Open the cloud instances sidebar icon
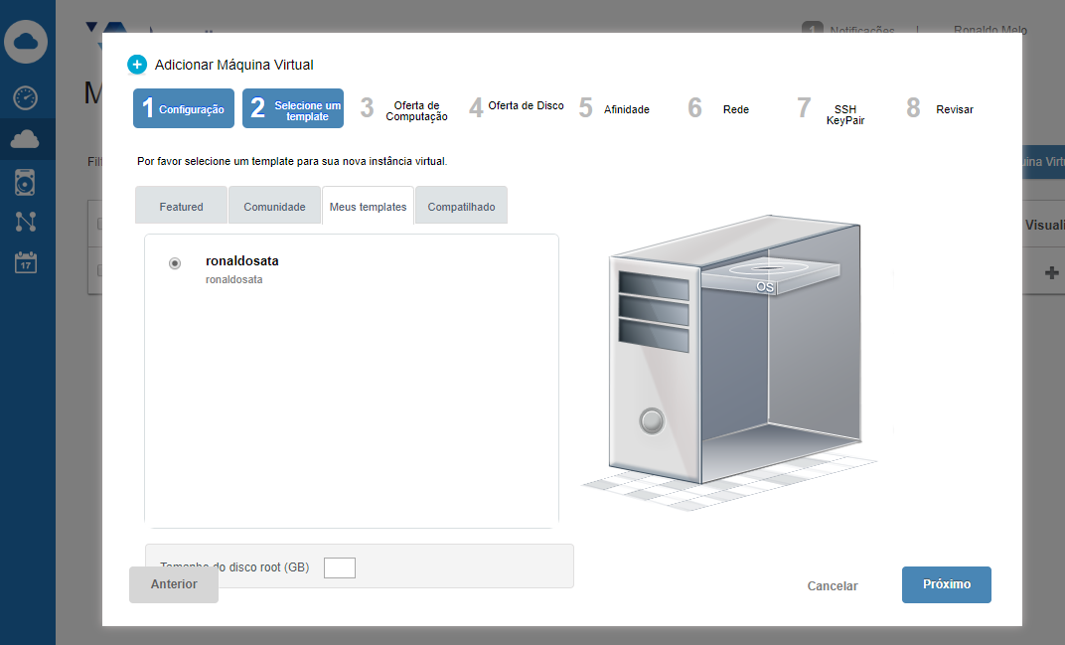Viewport: 1065px width, 645px height. [x=26, y=140]
